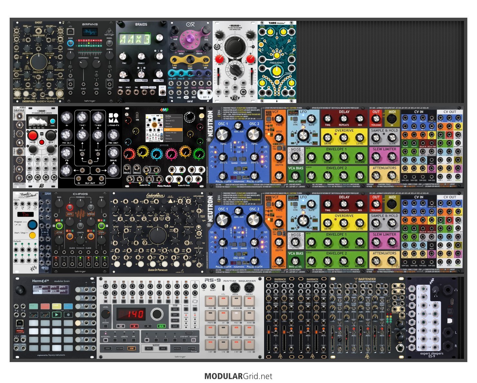Click the RS-9 data encoder wheel
This screenshot has width=477, height=383.
(x=157, y=314)
